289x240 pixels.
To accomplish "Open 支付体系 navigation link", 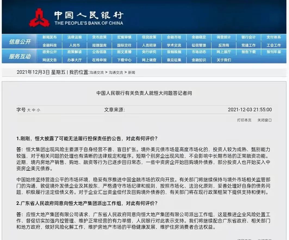I will [274, 37].
